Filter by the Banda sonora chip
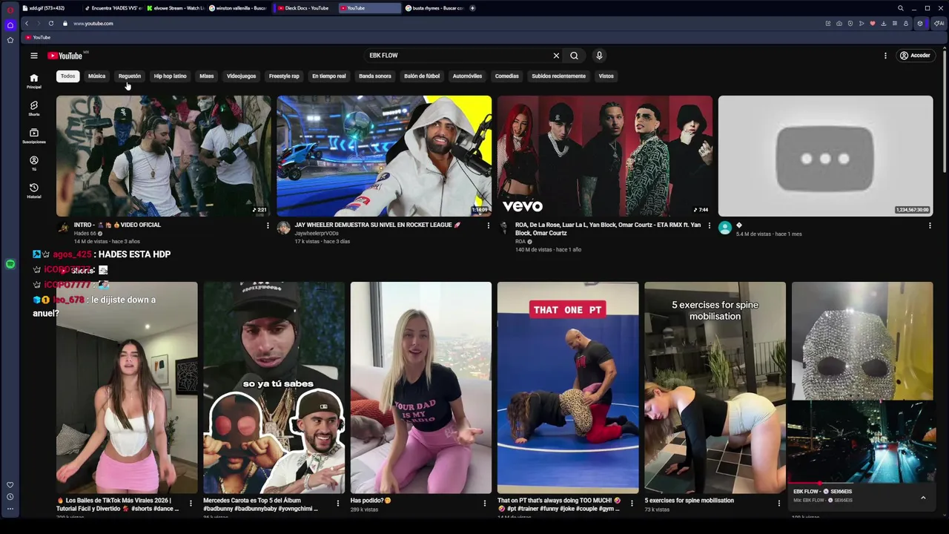The image size is (949, 534). 375,76
